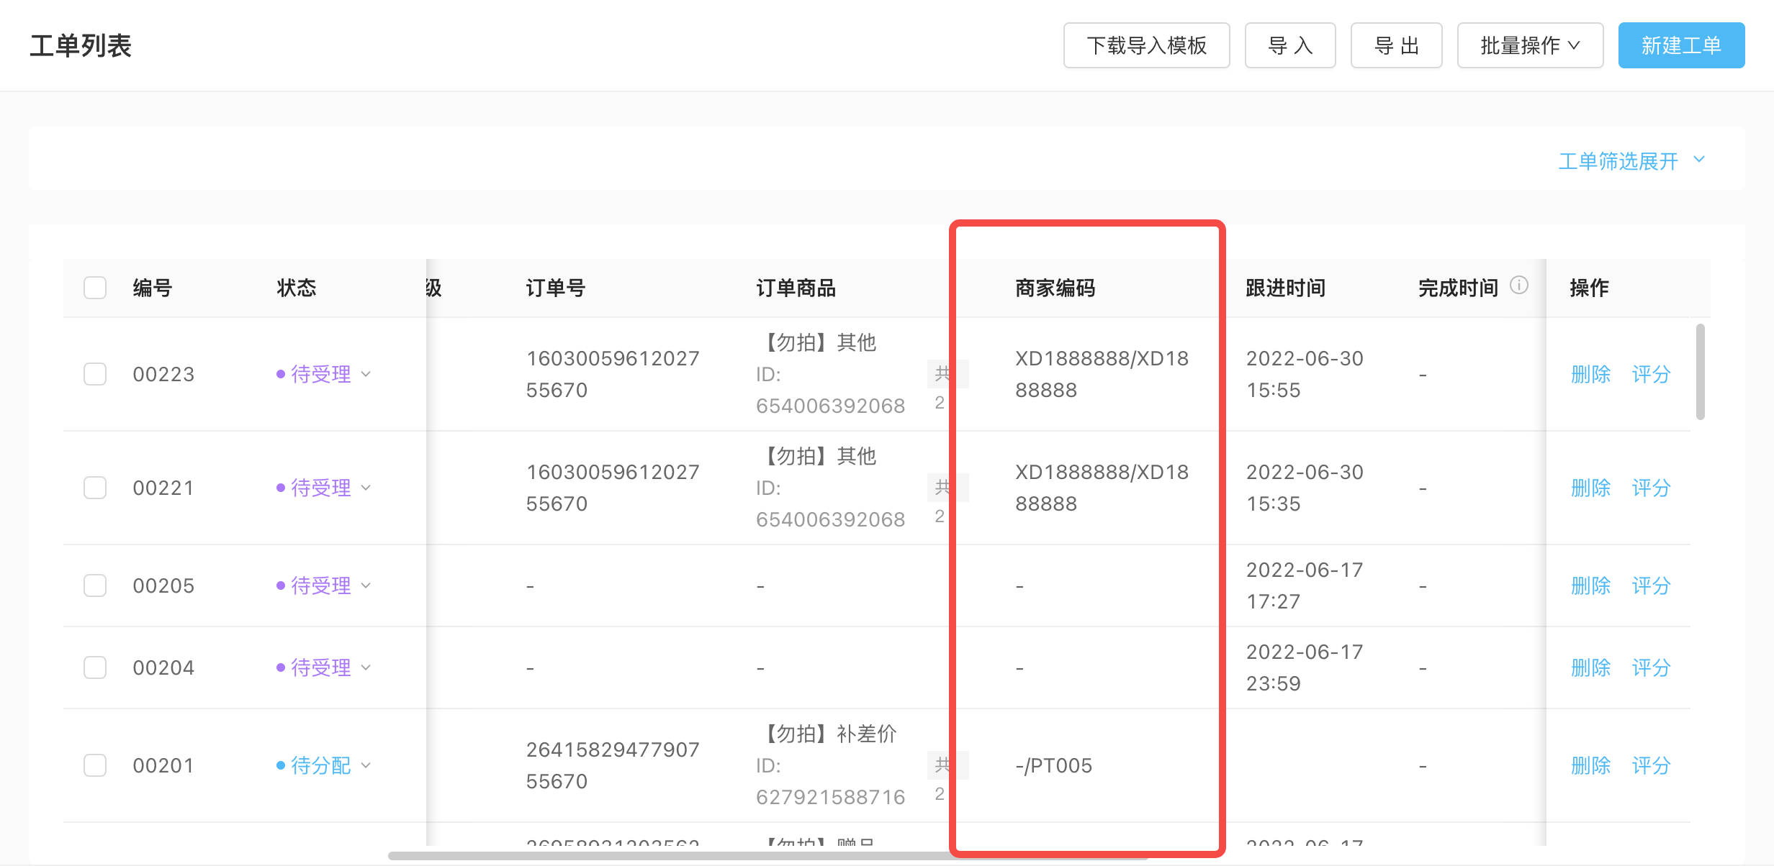1774x866 pixels.
Task: Check the box for ticket 00221
Action: (95, 488)
